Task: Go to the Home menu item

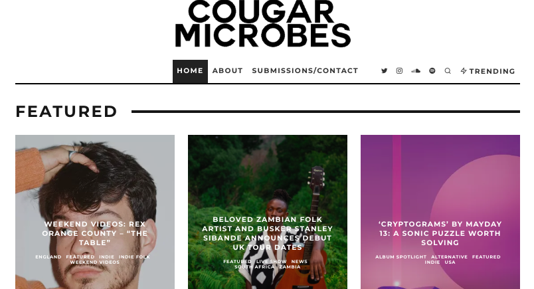Action: (190, 71)
